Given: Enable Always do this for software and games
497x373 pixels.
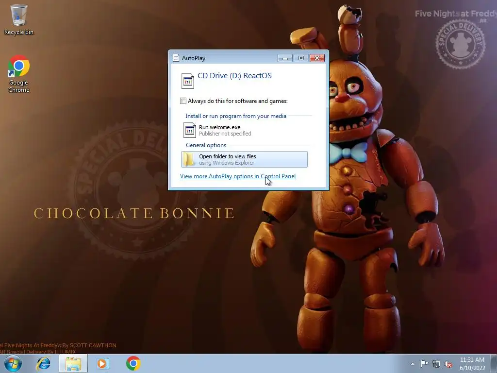Looking at the screenshot, I should coord(183,101).
